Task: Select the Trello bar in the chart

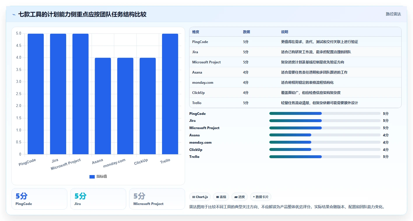Action: coord(170,94)
